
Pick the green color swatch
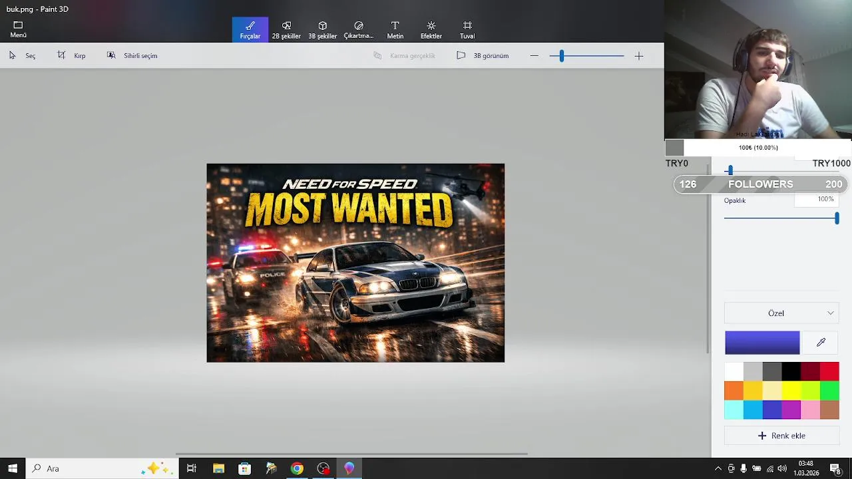(x=830, y=391)
